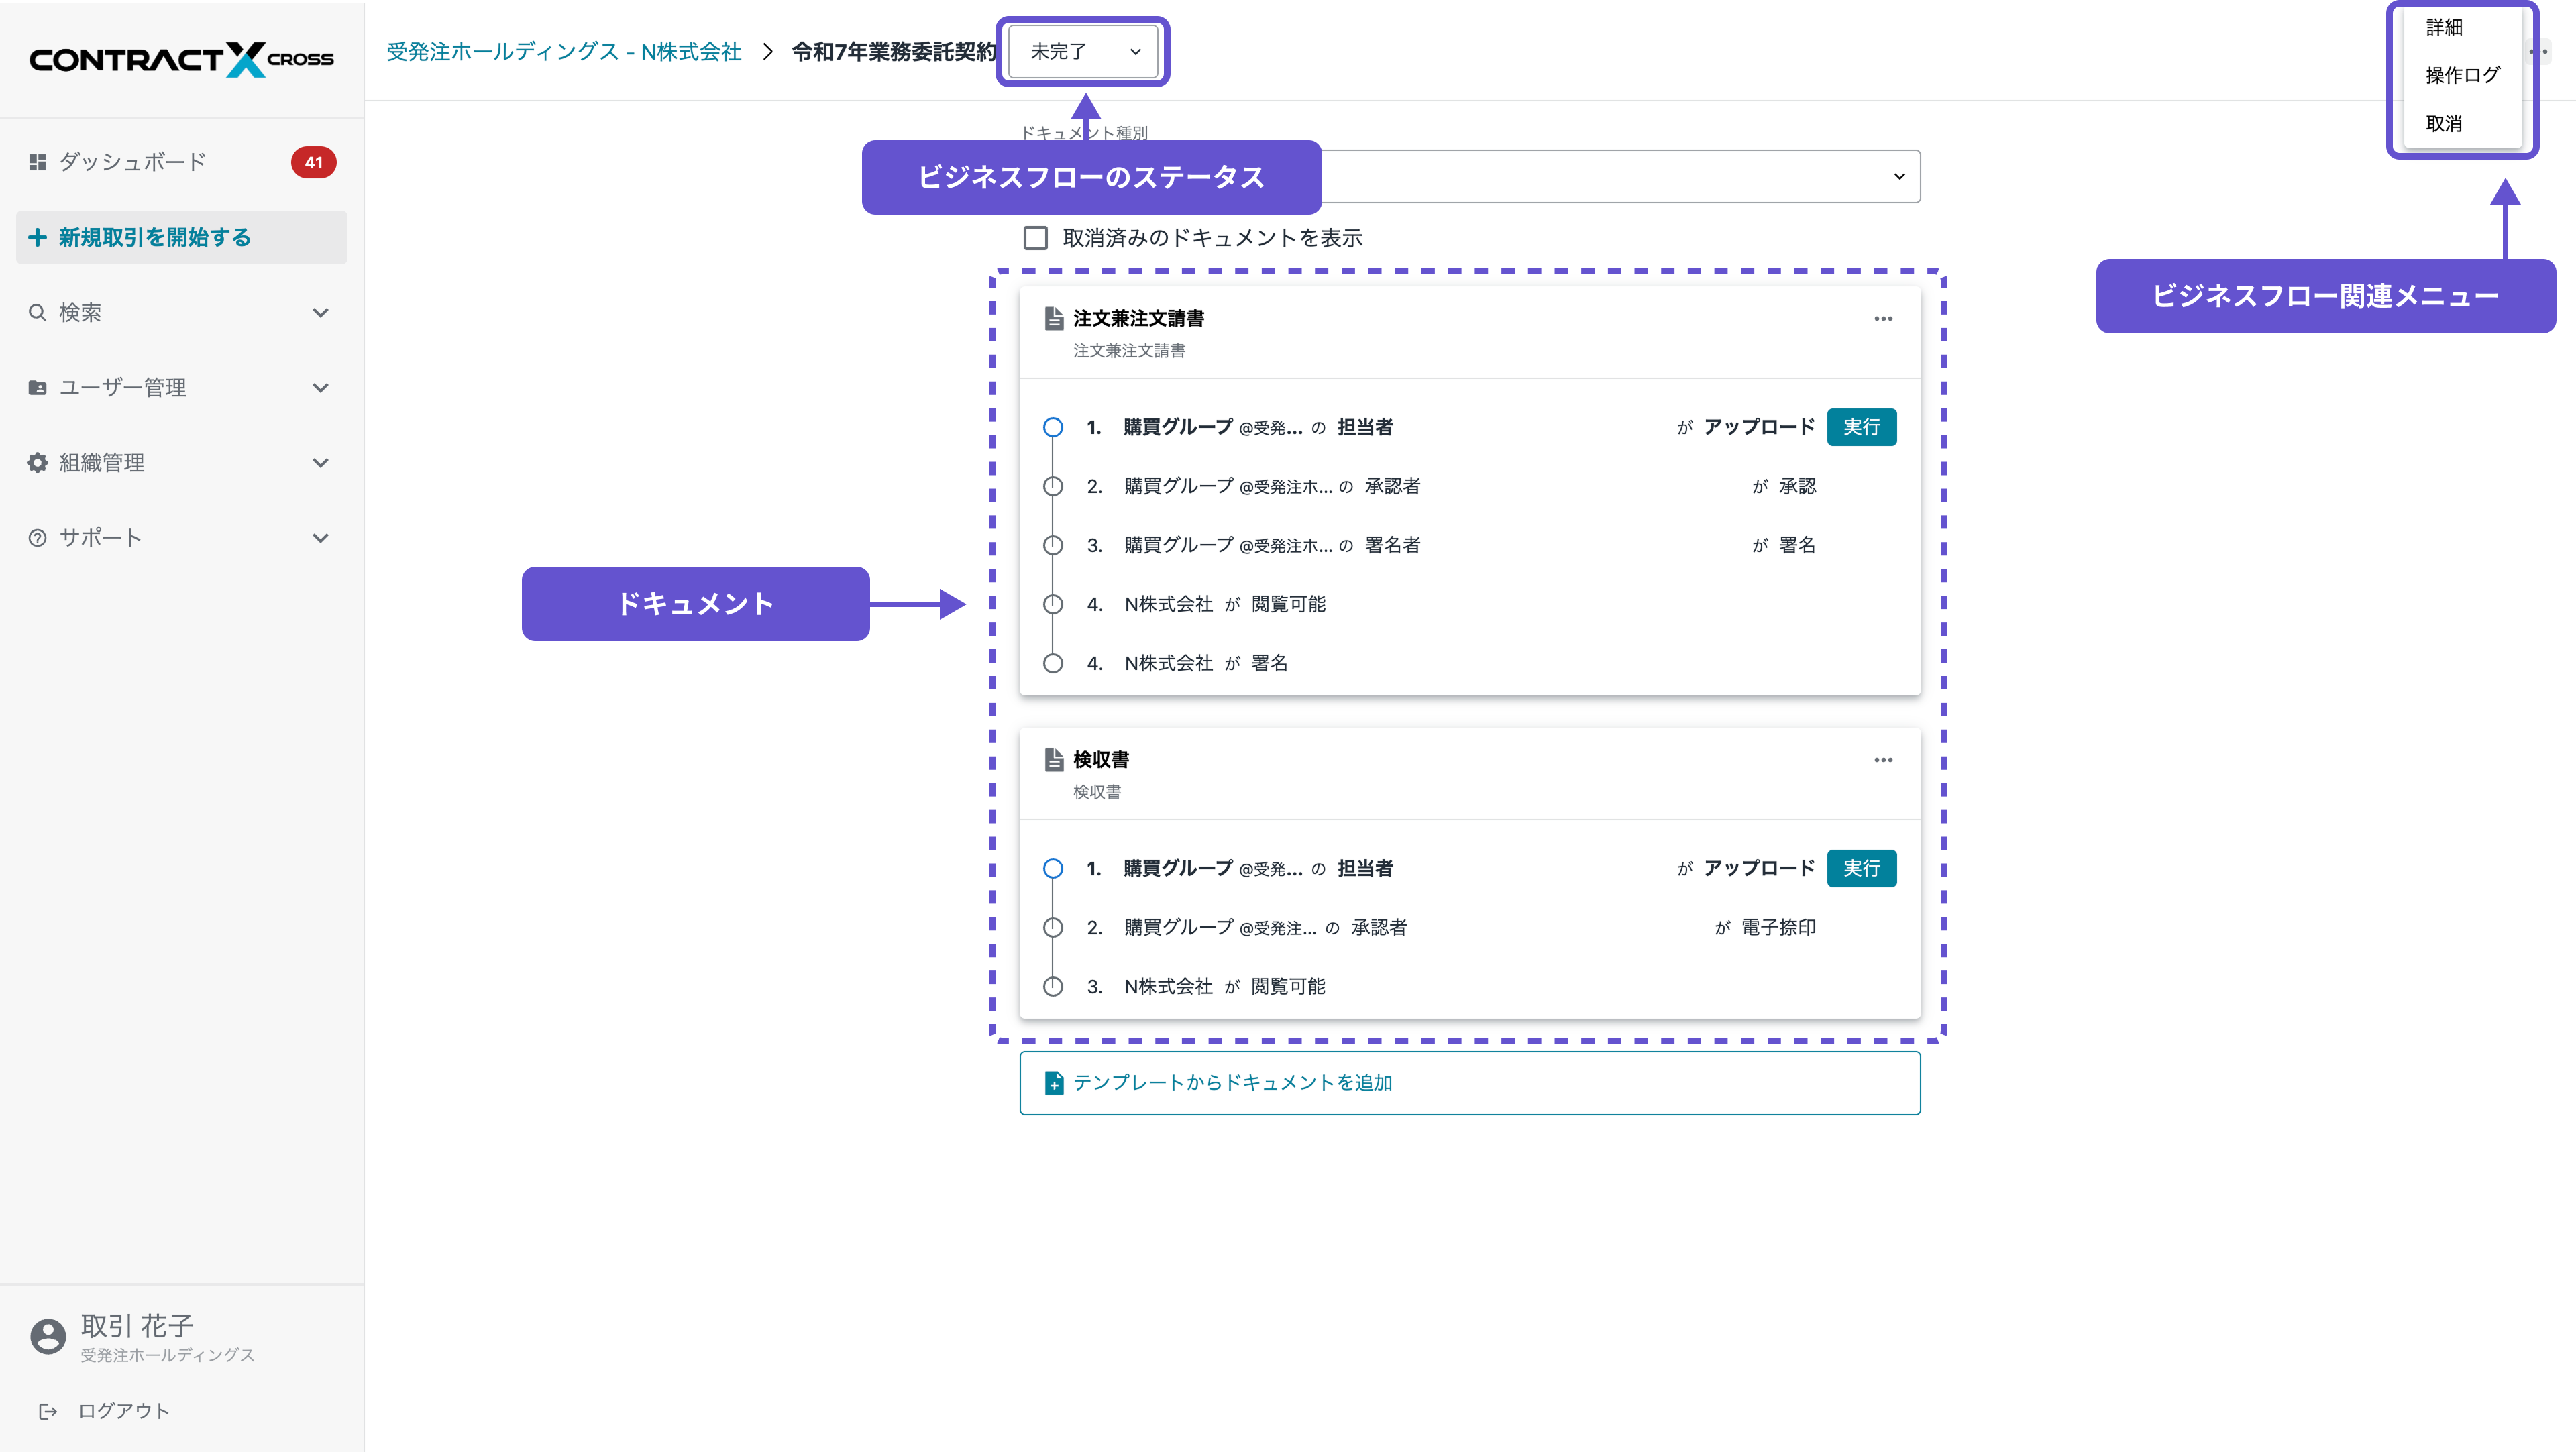
Task: Click the support question mark icon
Action: point(37,538)
